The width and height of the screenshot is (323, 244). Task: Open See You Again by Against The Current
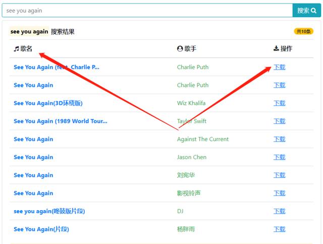coord(33,139)
